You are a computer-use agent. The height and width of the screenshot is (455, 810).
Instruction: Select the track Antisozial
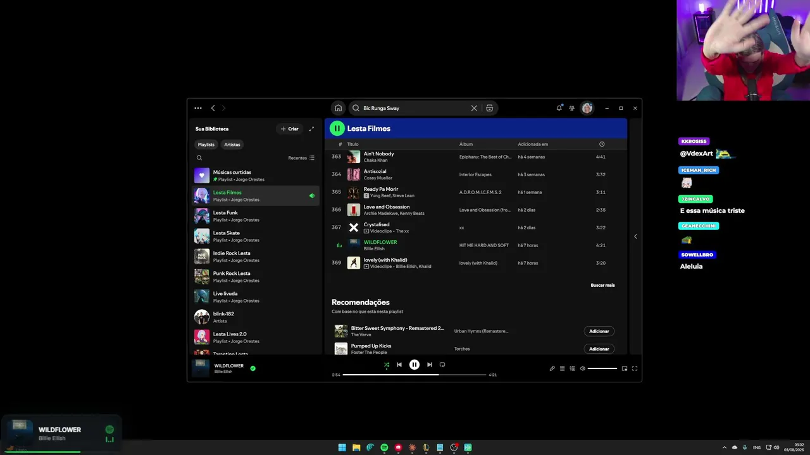(475, 174)
